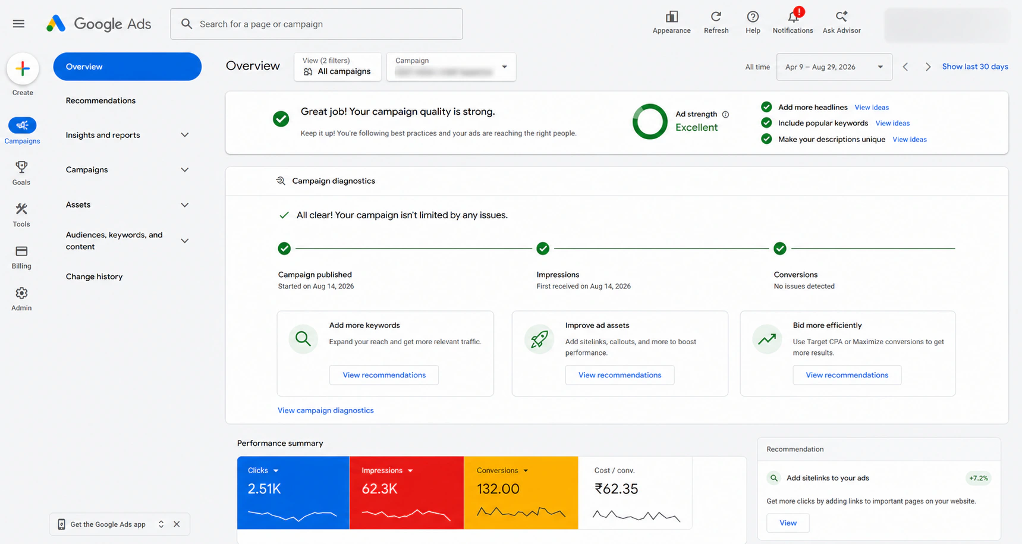The height and width of the screenshot is (544, 1022).
Task: Click the Improve ad assets rocket icon
Action: (539, 339)
